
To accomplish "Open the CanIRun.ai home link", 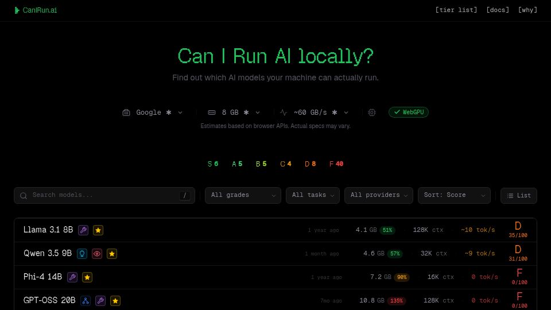I will (x=36, y=10).
